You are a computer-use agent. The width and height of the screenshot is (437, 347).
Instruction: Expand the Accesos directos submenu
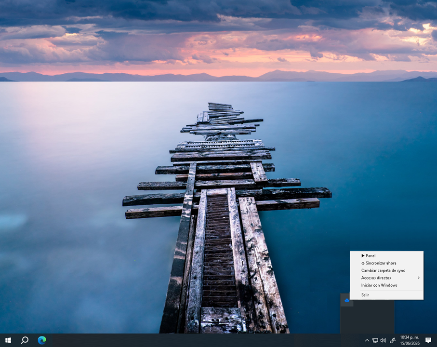(386, 278)
